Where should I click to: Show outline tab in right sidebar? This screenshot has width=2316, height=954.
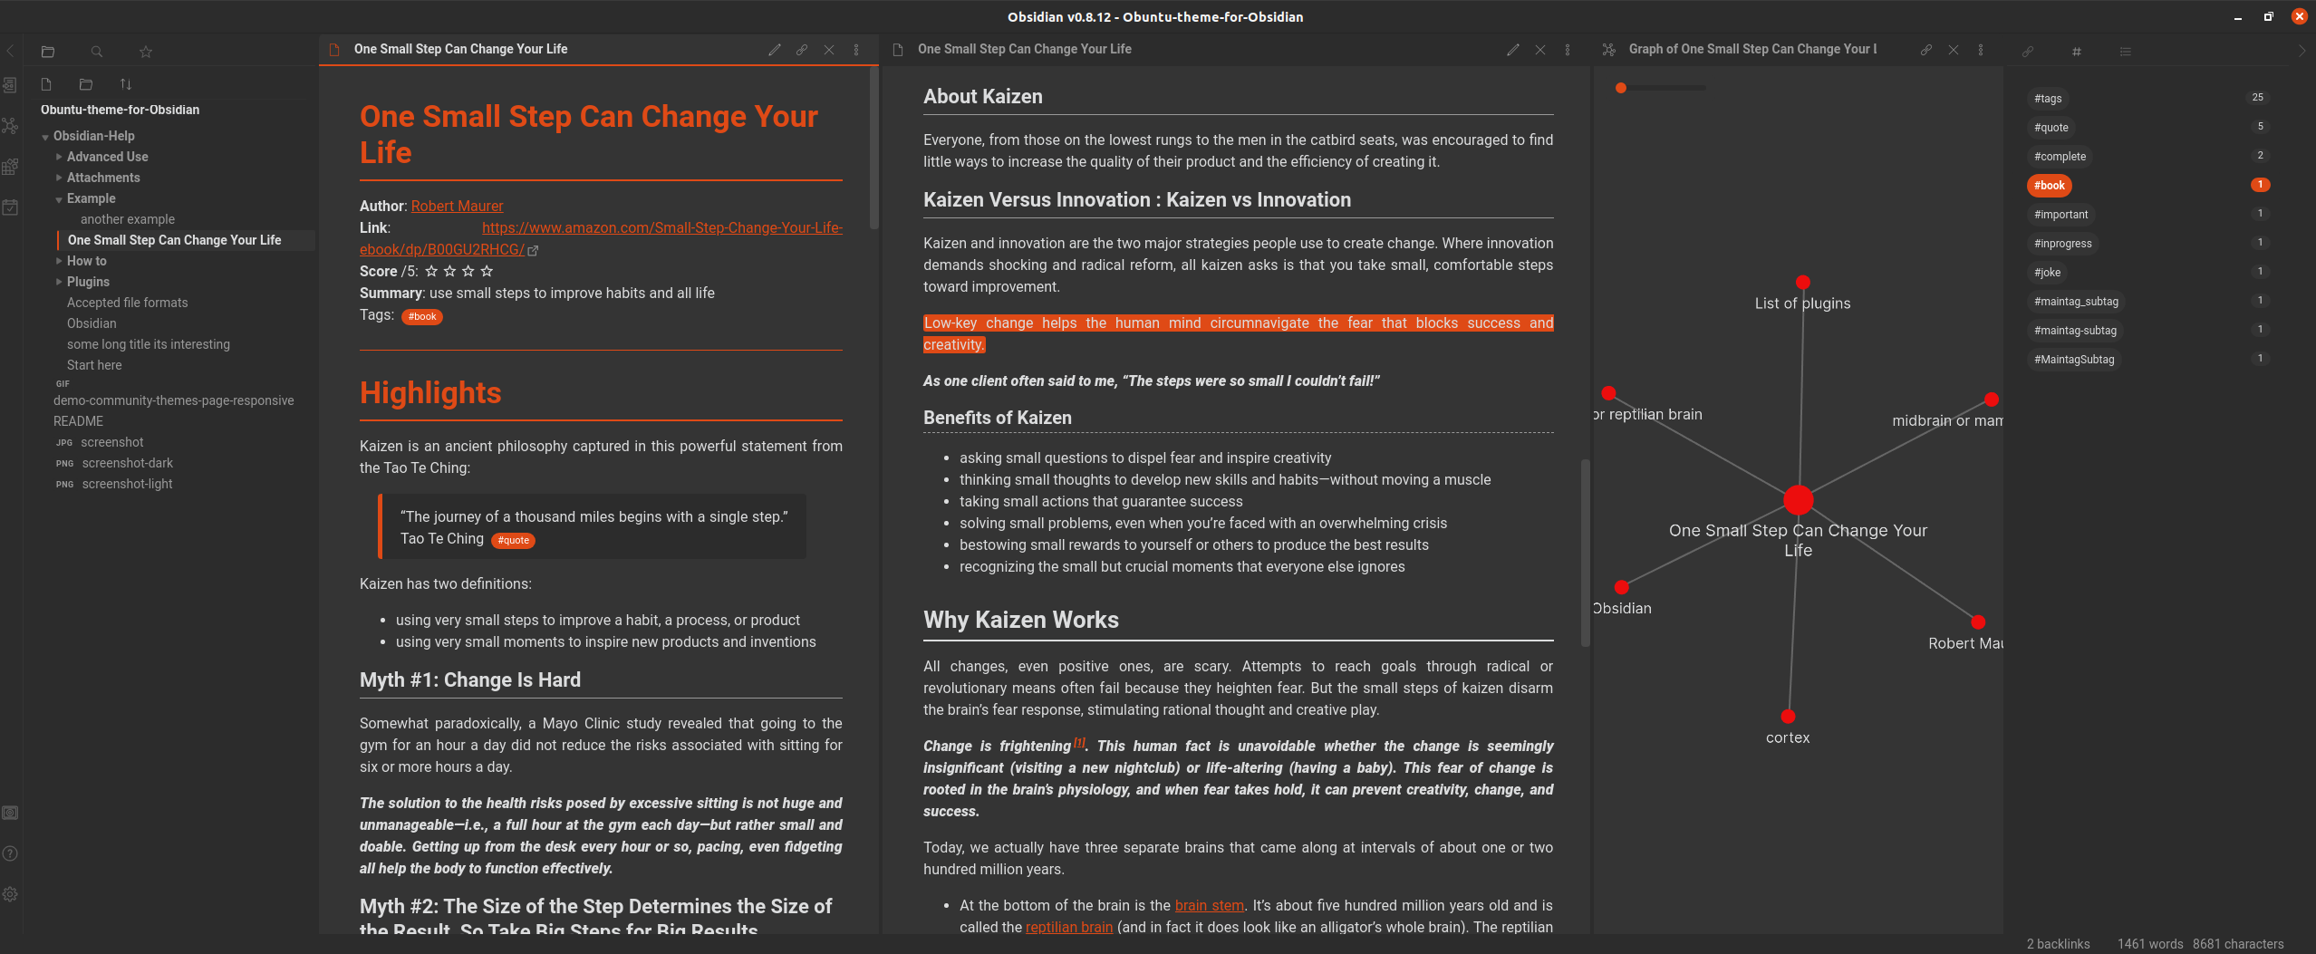(x=2126, y=52)
